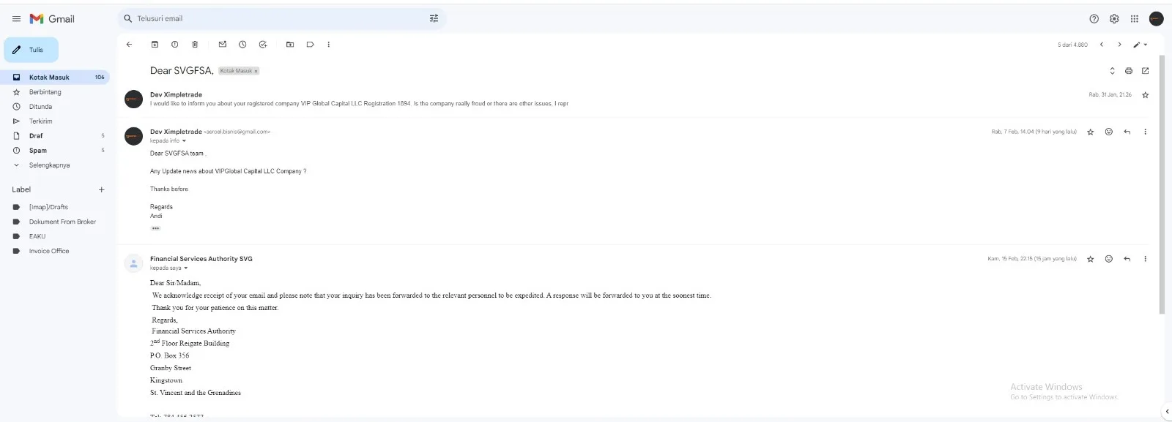Open the input tools pencil dropdown

[x=1141, y=45]
